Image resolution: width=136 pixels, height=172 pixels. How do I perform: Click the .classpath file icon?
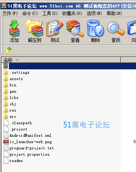click(6, 123)
